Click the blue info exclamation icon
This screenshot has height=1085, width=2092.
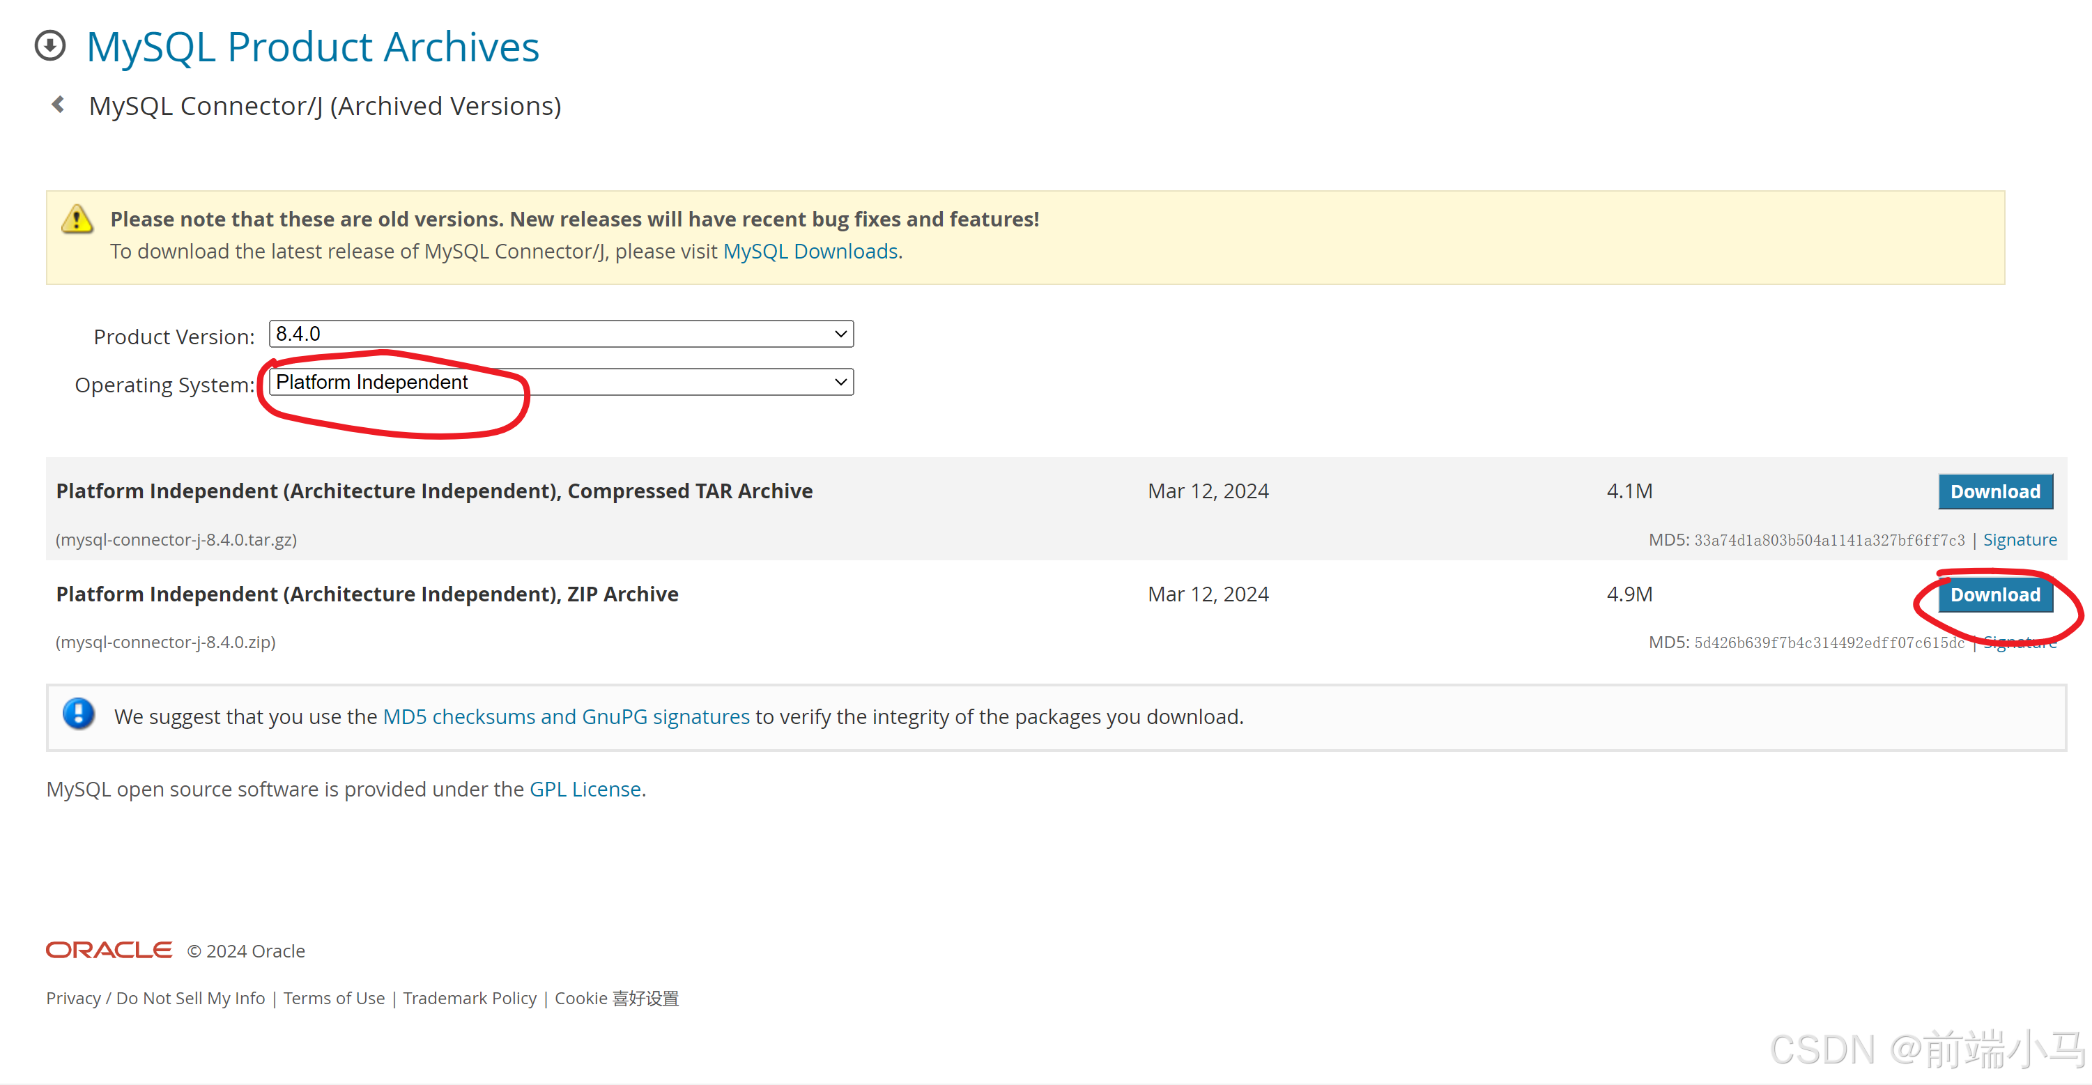pos(79,715)
